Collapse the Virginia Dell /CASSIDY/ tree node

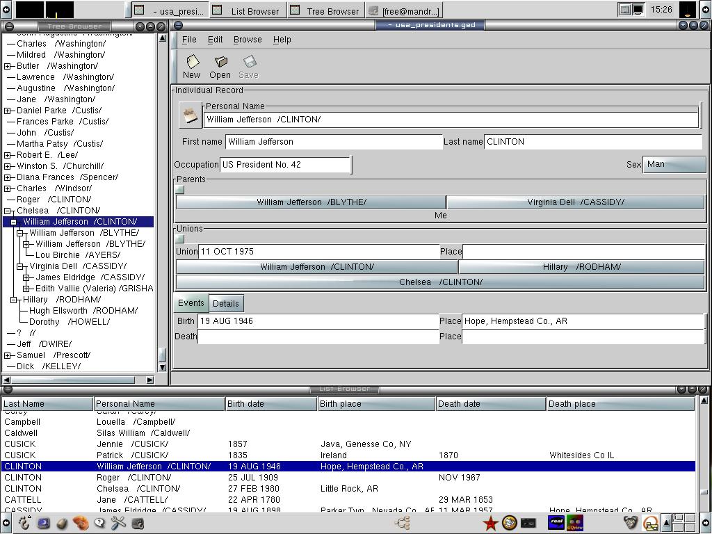[20, 266]
